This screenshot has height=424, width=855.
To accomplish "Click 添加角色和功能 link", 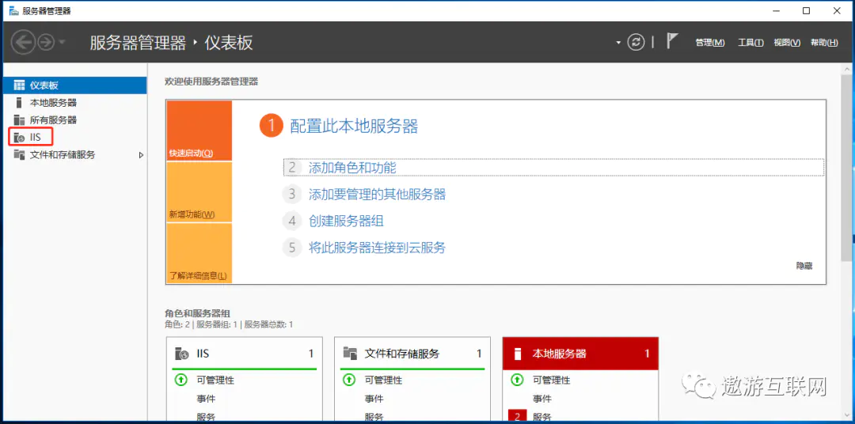I will tap(352, 168).
